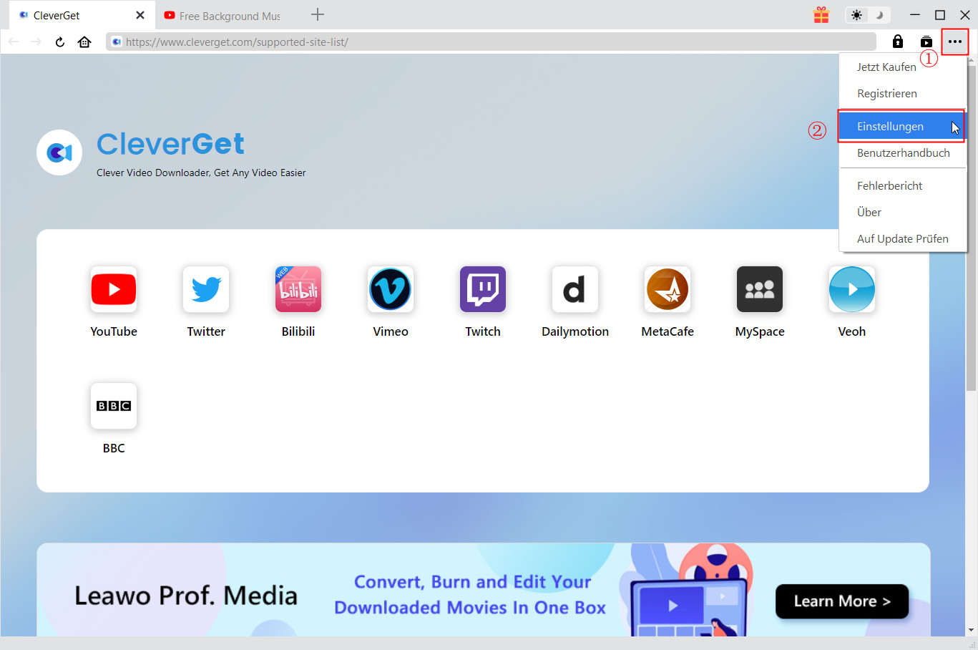The height and width of the screenshot is (650, 978).
Task: Open the download library icon
Action: tap(926, 42)
